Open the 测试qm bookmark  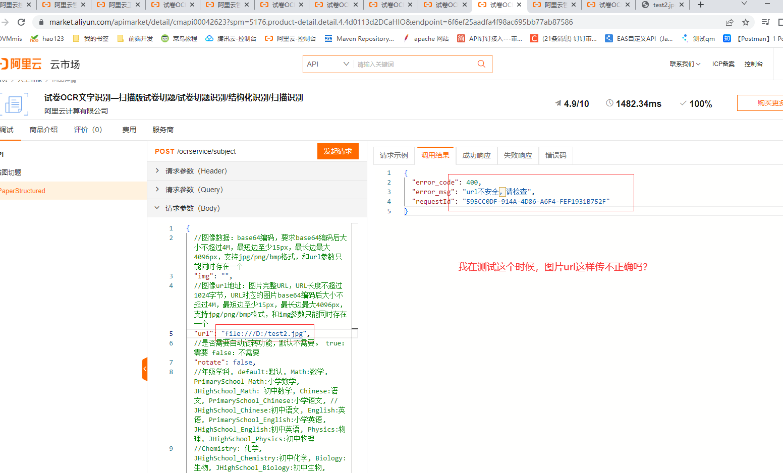[698, 38]
